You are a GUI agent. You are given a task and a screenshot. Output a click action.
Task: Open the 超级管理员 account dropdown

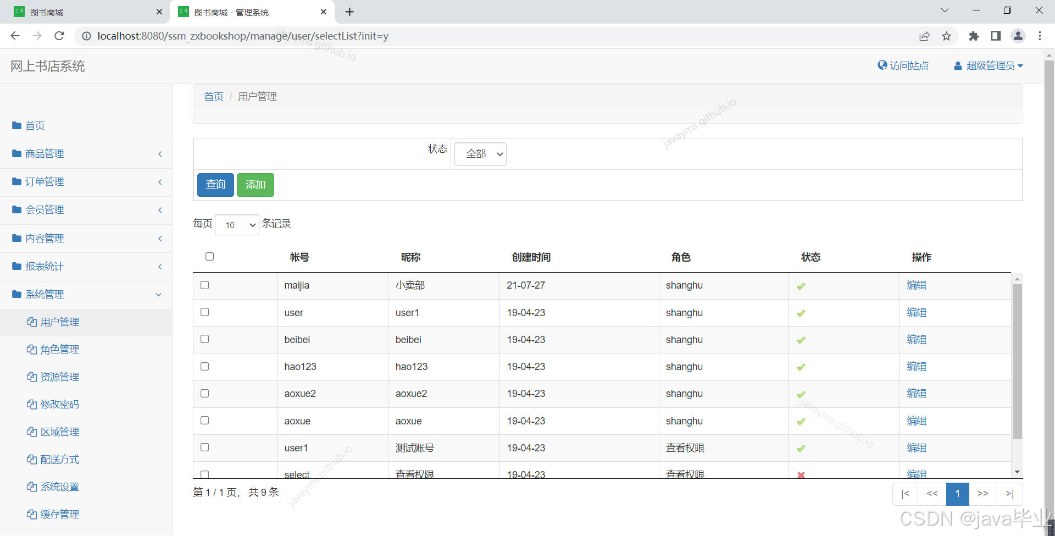tap(989, 65)
